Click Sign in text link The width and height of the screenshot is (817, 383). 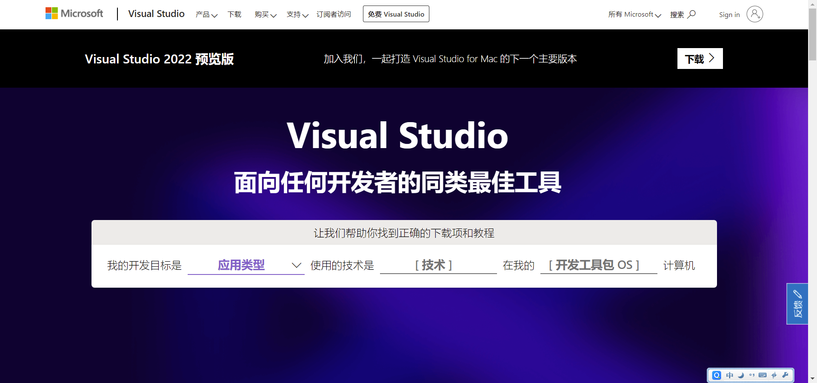(729, 14)
